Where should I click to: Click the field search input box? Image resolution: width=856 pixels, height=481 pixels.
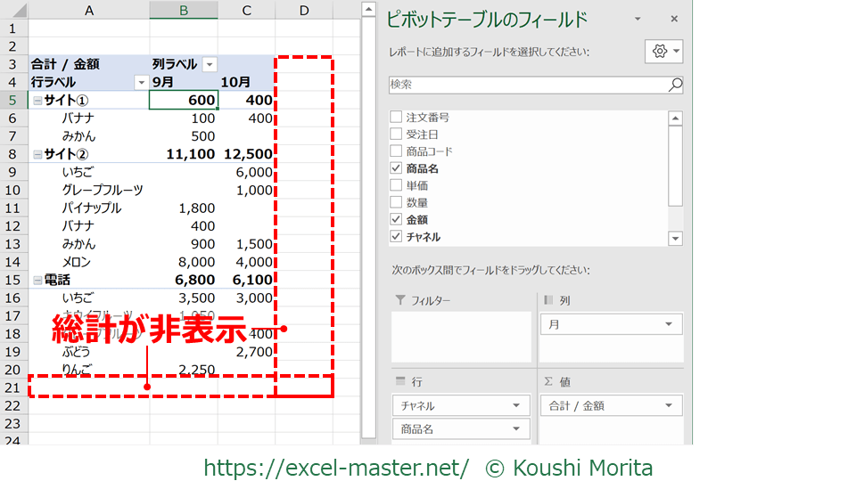[528, 85]
